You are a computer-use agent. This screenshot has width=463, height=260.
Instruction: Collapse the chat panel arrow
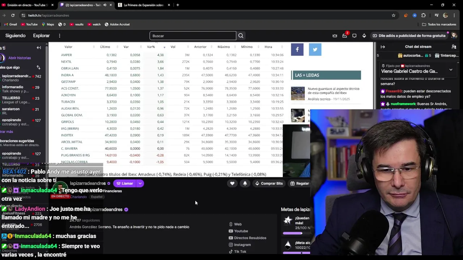pyautogui.click(x=383, y=47)
